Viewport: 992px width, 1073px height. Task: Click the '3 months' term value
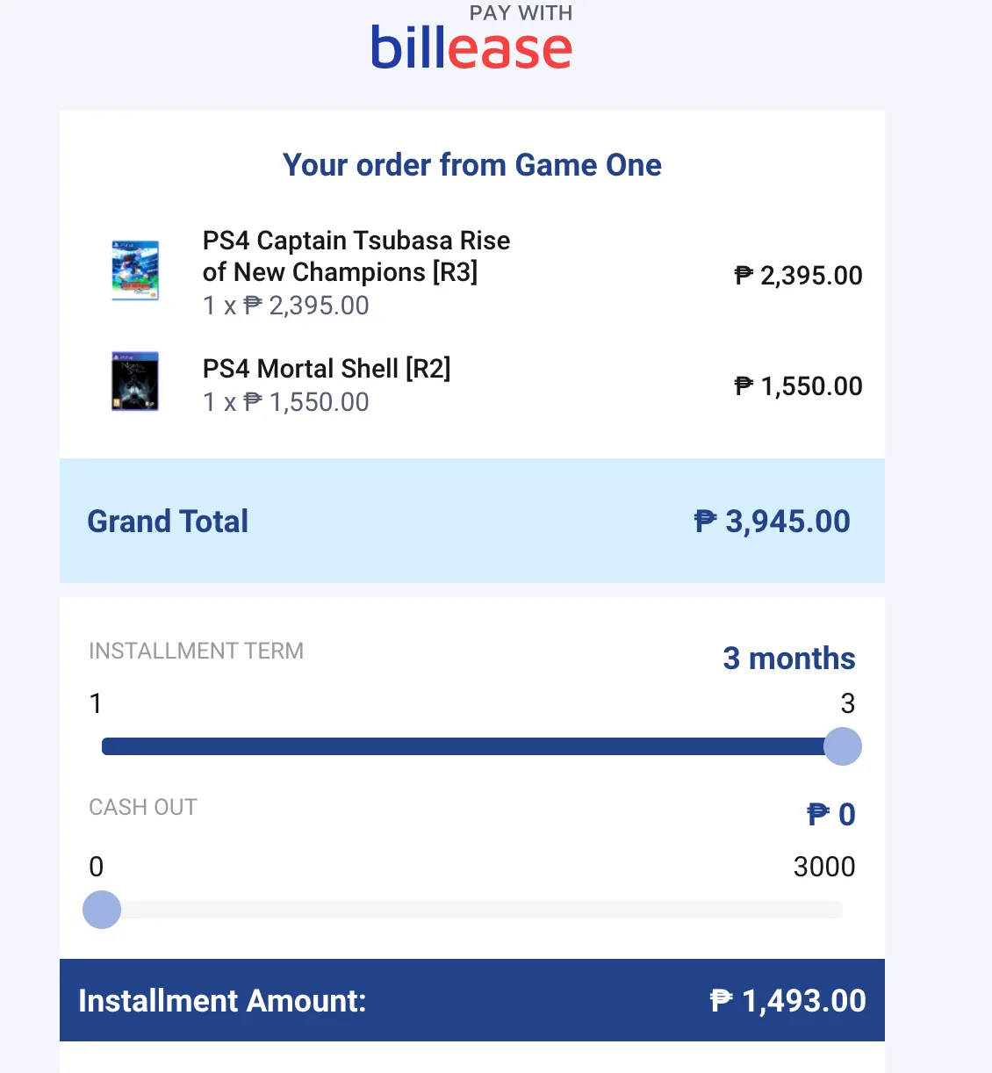tap(789, 659)
